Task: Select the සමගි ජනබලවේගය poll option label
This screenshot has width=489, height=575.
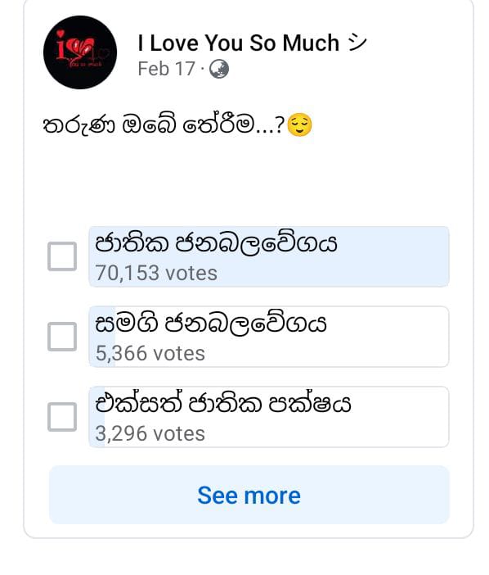Action: pyautogui.click(x=210, y=324)
